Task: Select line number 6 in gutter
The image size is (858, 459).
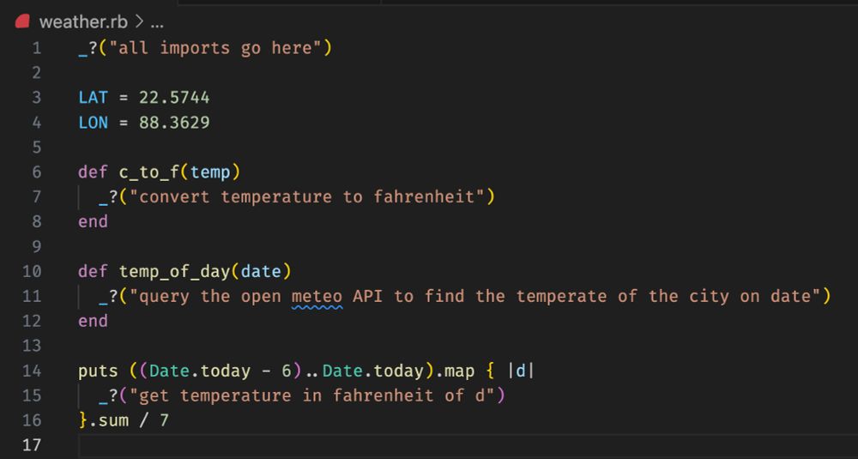Action: 36,172
